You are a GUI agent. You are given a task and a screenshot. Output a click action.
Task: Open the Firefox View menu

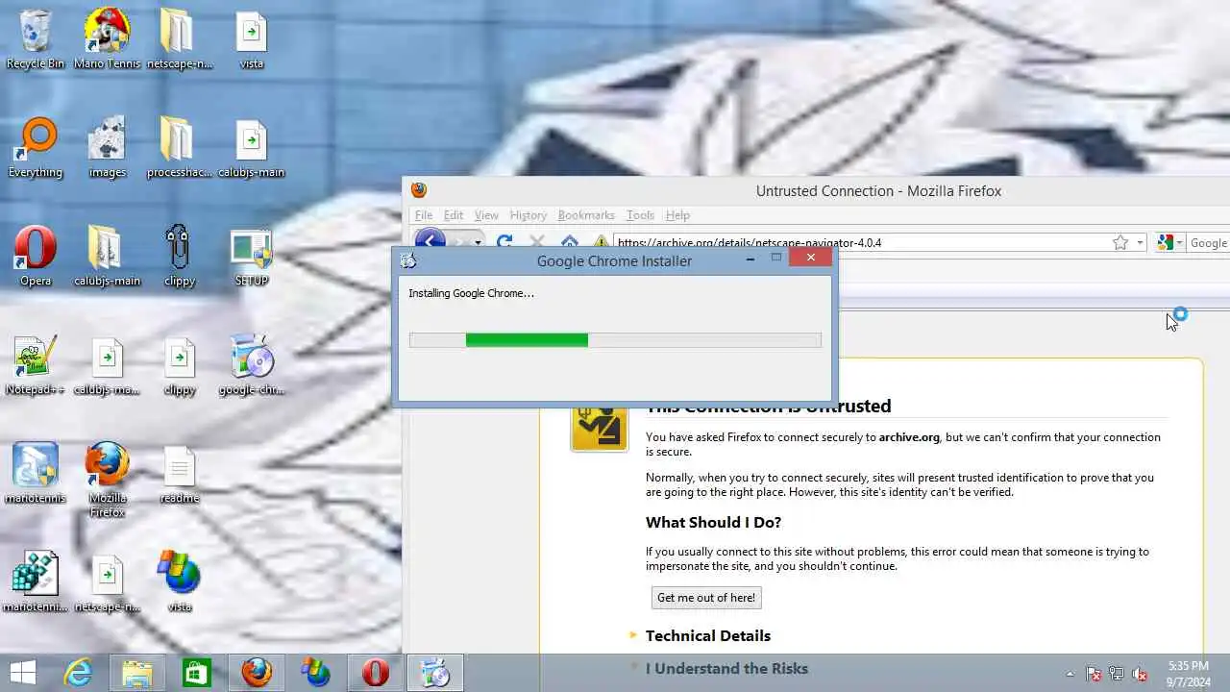486,215
